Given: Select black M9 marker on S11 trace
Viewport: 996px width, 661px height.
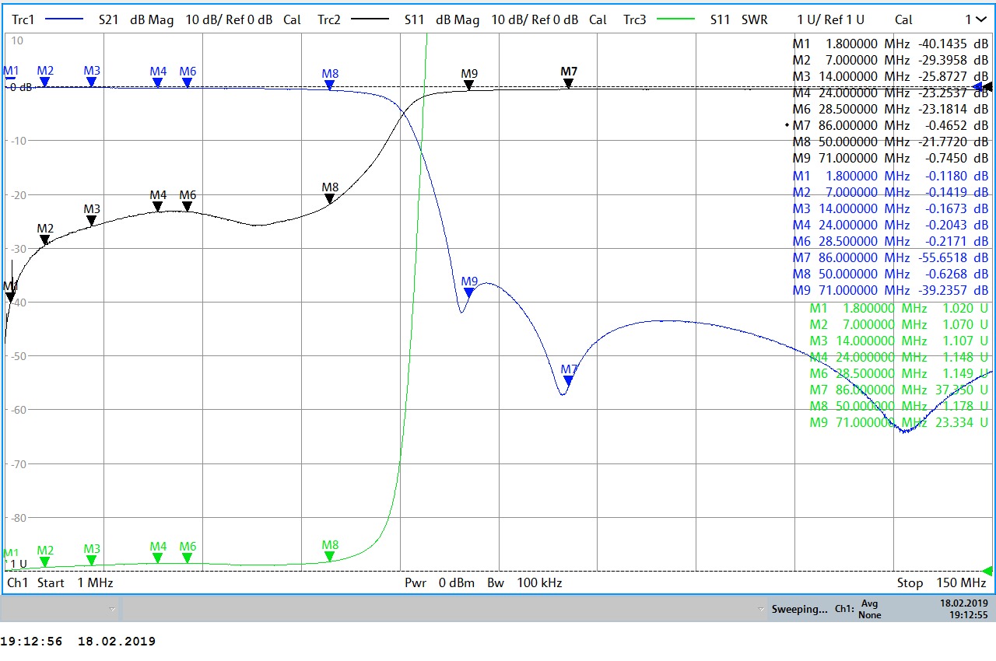Looking at the screenshot, I should (x=469, y=85).
